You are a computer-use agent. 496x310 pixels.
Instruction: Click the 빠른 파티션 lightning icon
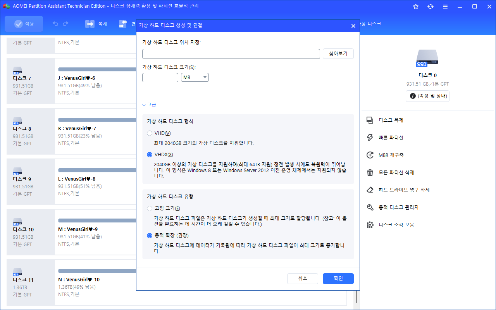(x=370, y=138)
